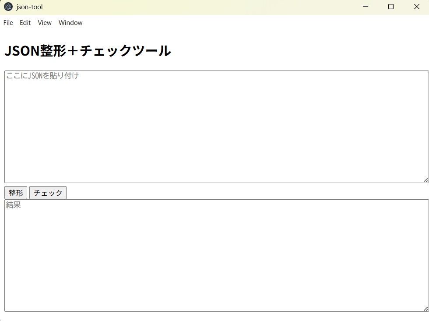Click the チェック check button
The width and height of the screenshot is (429, 321).
click(x=48, y=193)
